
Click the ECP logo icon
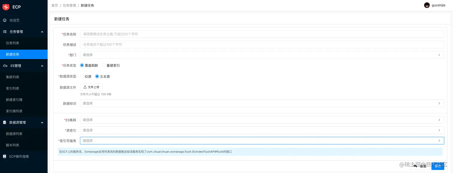(6, 7)
